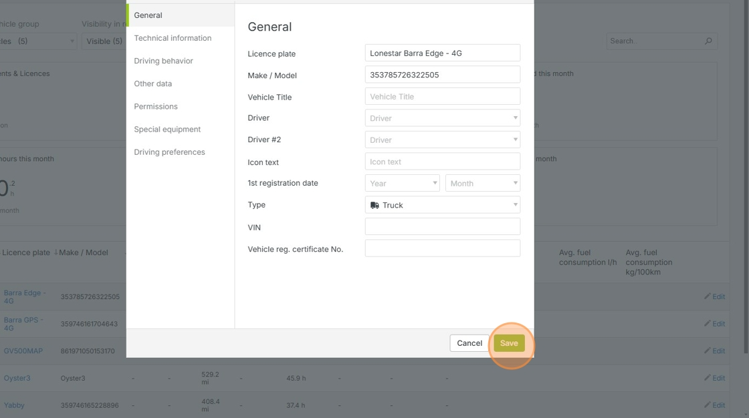Focus Vehicle reg. certificate No. field

442,248
